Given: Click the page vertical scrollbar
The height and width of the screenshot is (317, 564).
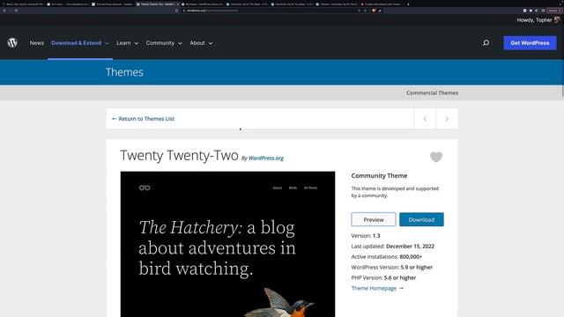Looking at the screenshot, I should [x=562, y=55].
